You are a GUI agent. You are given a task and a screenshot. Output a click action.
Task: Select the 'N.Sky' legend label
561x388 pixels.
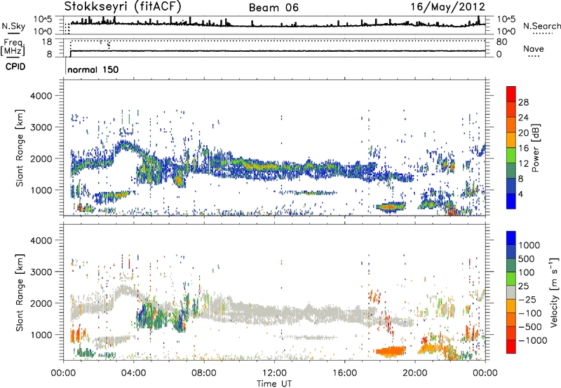[x=13, y=26]
